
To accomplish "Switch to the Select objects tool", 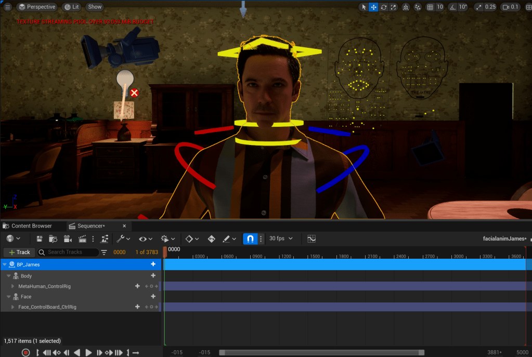I will click(x=364, y=7).
